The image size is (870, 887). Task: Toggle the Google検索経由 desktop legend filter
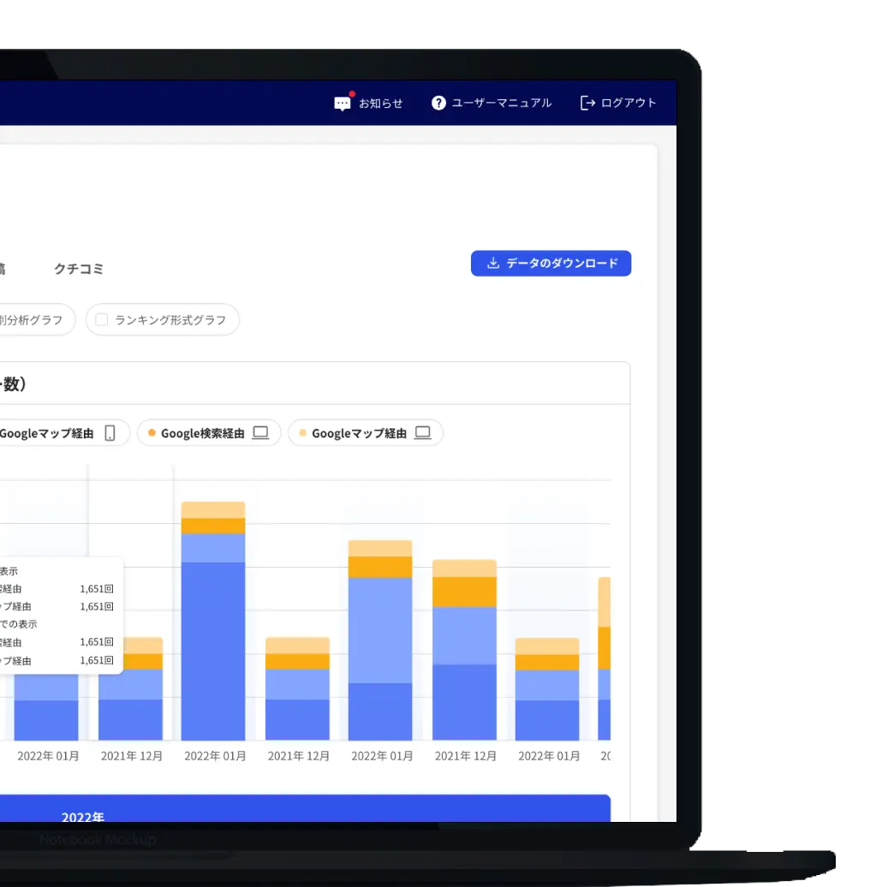[x=209, y=433]
